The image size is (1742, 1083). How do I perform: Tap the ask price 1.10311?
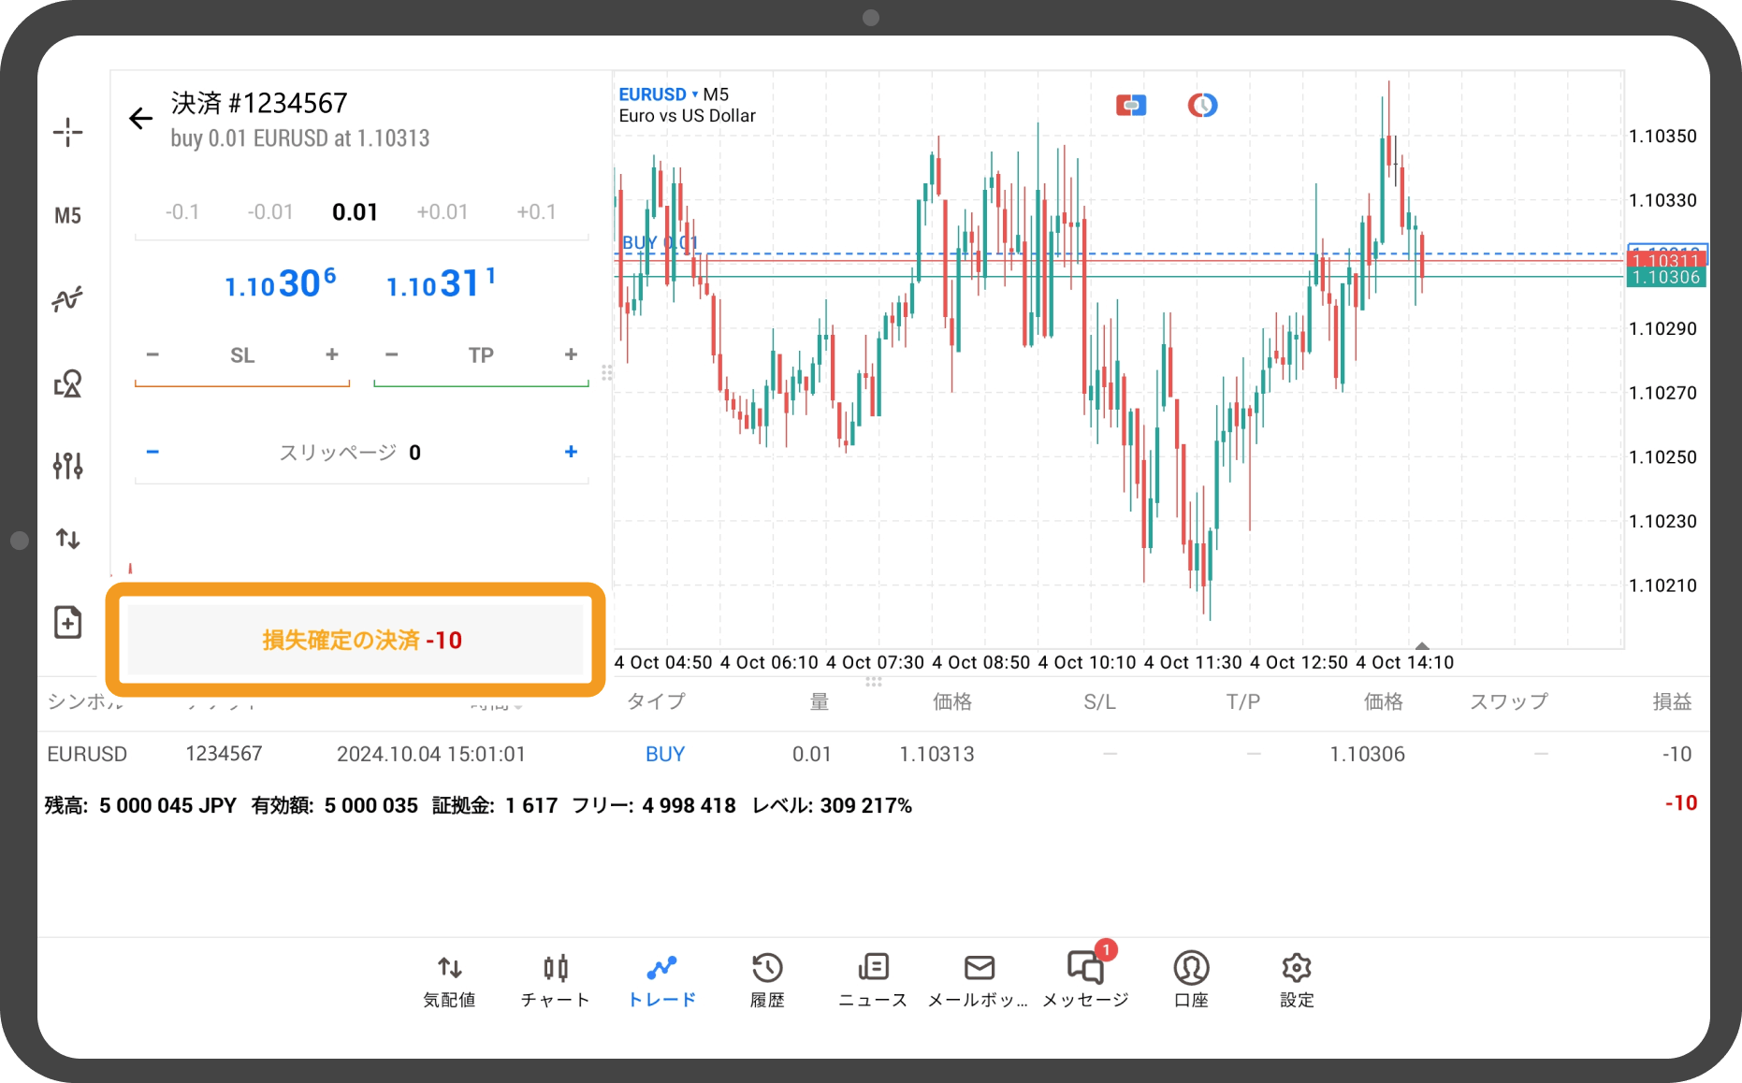pyautogui.click(x=441, y=283)
